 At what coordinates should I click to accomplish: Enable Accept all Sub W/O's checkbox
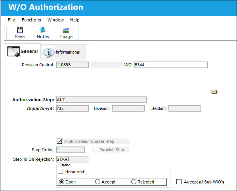pyautogui.click(x=179, y=182)
